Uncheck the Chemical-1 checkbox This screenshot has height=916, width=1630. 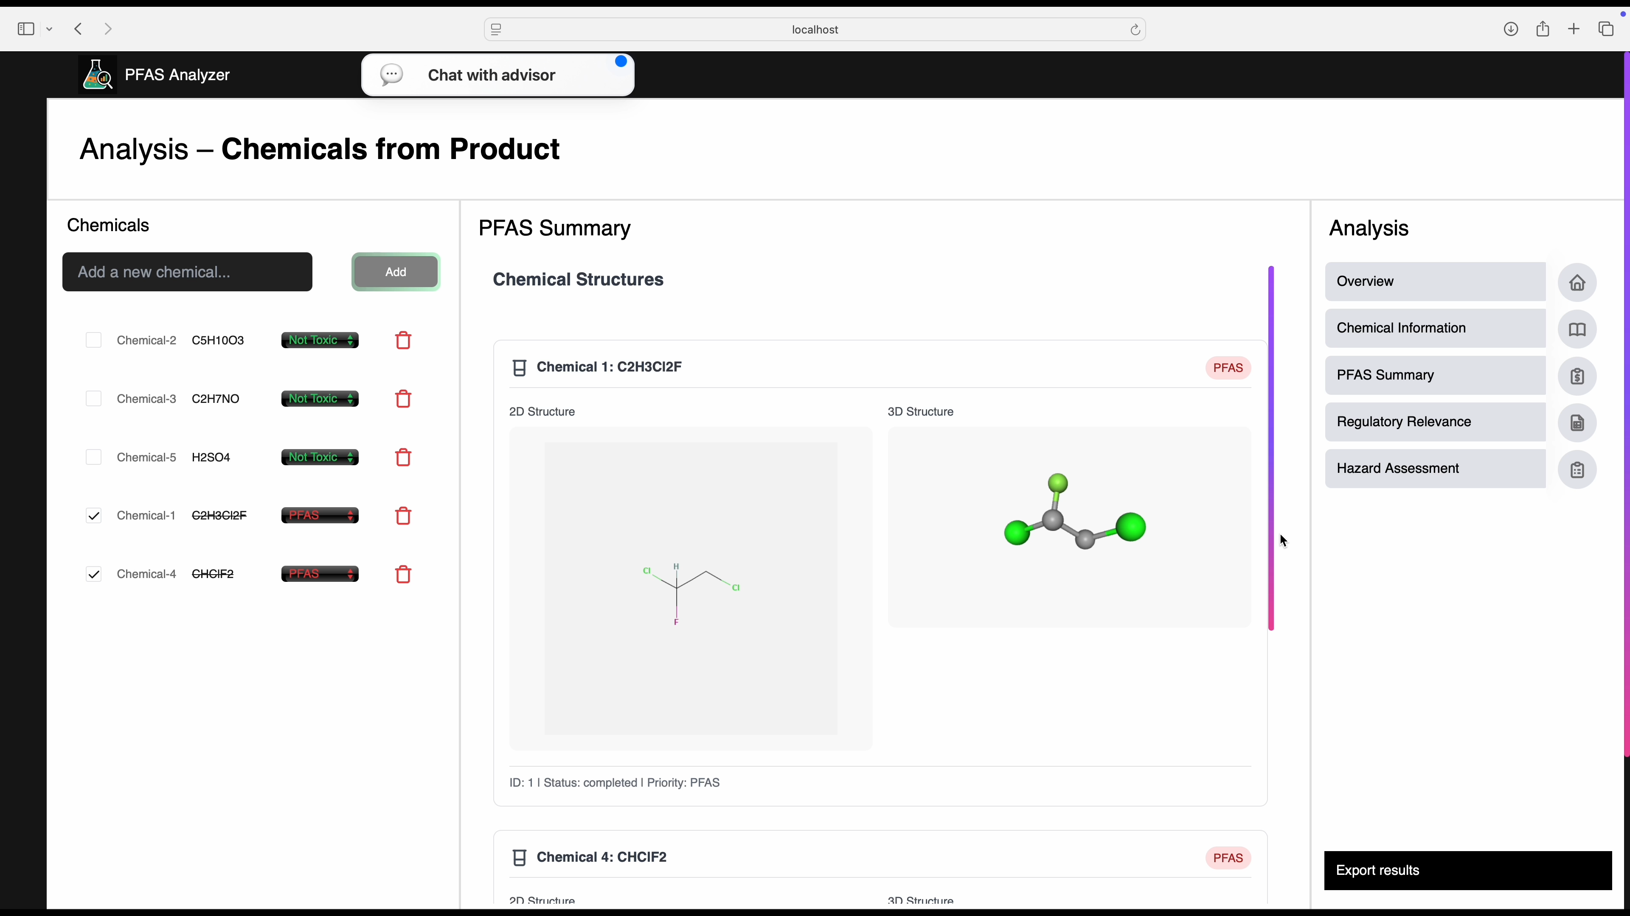pyautogui.click(x=94, y=516)
